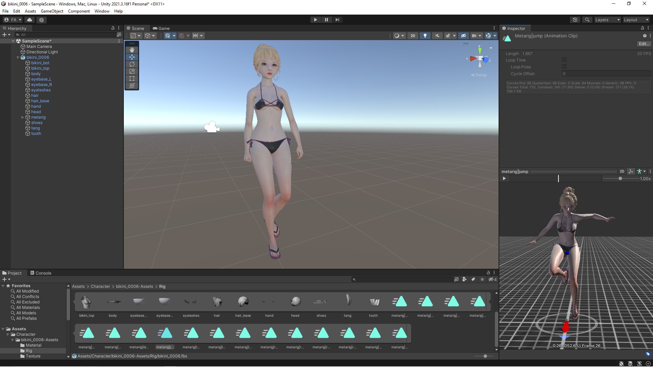Click the Cycle Offset input field

[606, 74]
